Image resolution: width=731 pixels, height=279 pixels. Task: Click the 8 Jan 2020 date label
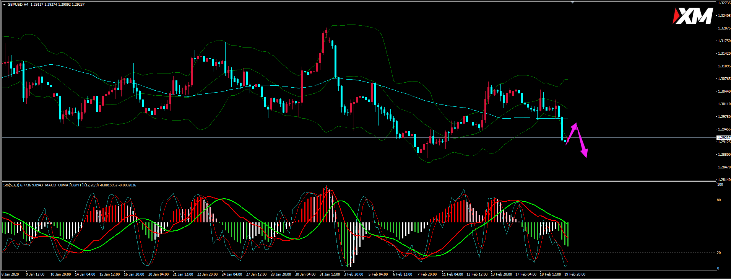pyautogui.click(x=10, y=274)
